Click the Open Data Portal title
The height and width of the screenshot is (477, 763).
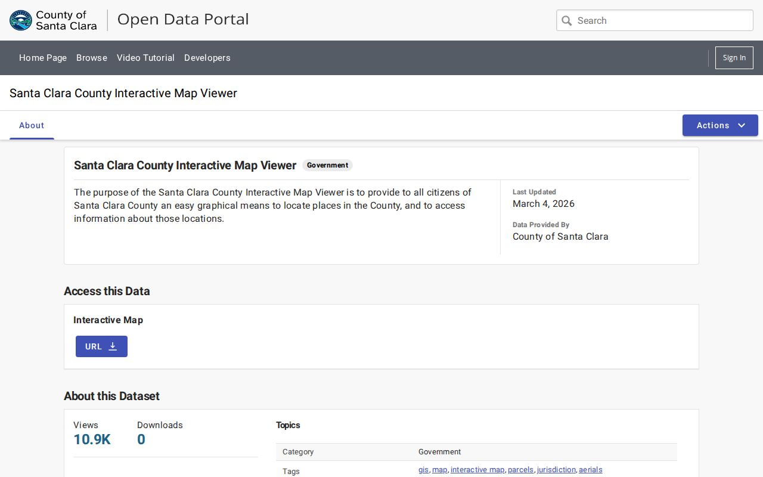click(x=183, y=19)
